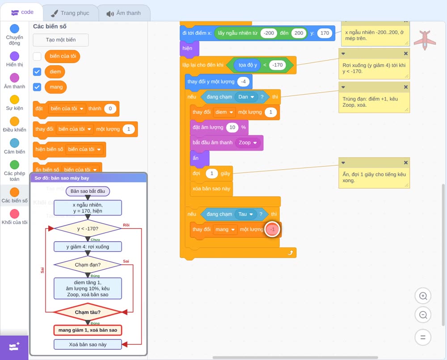Open the Zoop sound dropdown
The image size is (447, 360).
pyautogui.click(x=248, y=142)
